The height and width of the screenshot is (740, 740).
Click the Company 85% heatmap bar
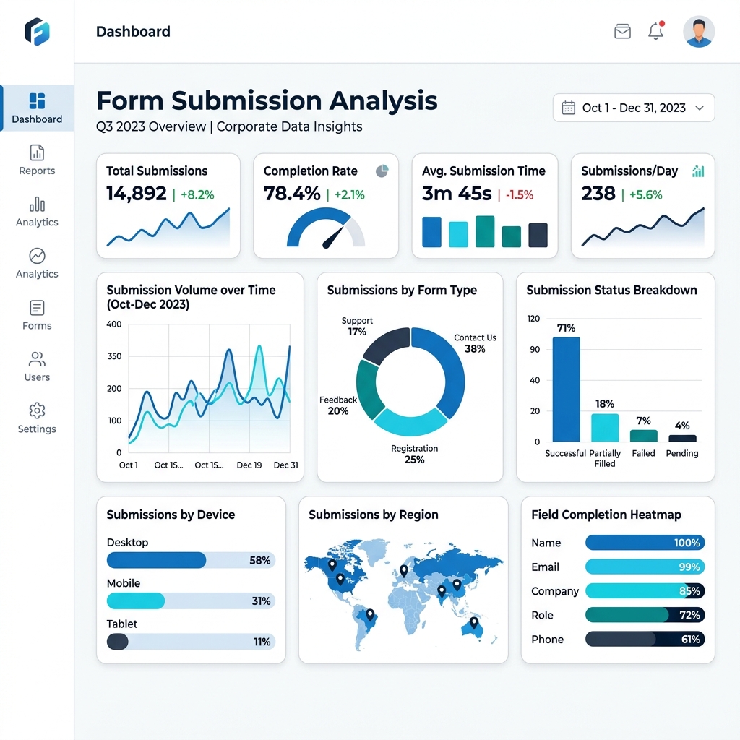pyautogui.click(x=645, y=591)
